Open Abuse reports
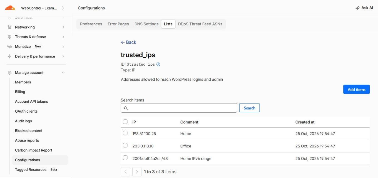Viewport: 378px width, 178px height. tap(27, 140)
